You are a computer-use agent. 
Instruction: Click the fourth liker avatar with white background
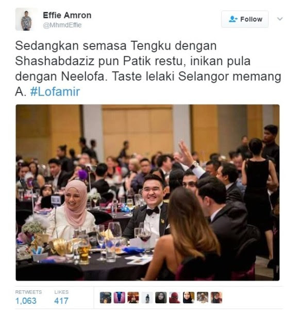tap(147, 298)
